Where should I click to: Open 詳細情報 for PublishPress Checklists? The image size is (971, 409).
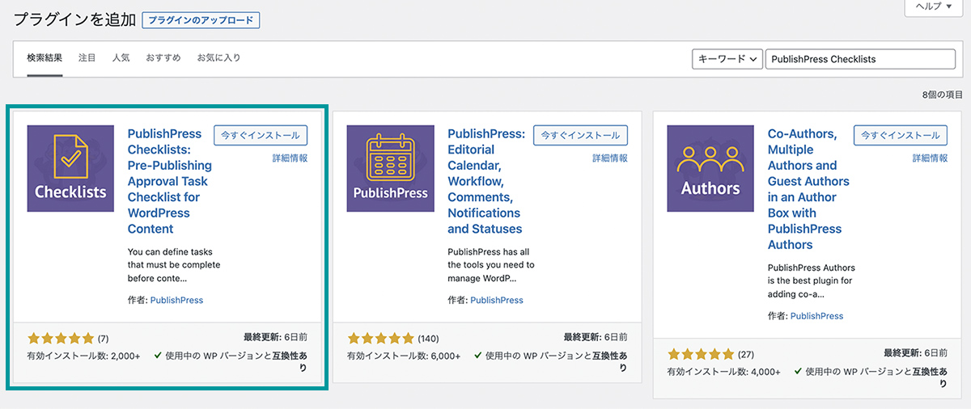pos(290,158)
